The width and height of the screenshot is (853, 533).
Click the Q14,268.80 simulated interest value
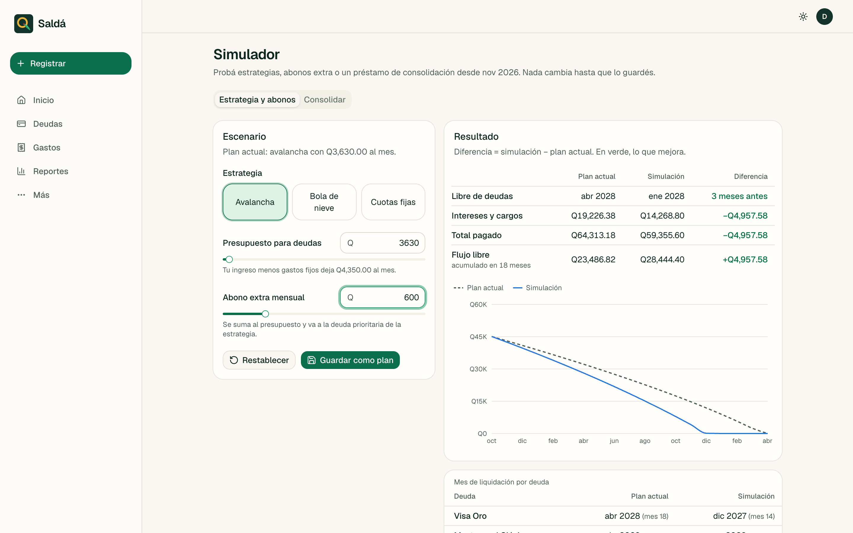point(662,216)
